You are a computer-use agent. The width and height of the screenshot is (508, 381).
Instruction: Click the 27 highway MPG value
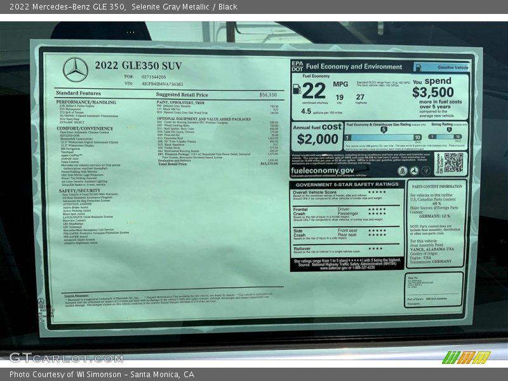click(360, 97)
